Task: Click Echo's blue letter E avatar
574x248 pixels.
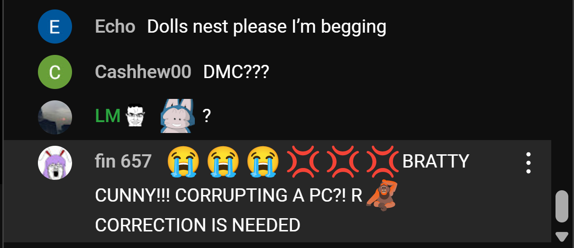Action: click(55, 27)
